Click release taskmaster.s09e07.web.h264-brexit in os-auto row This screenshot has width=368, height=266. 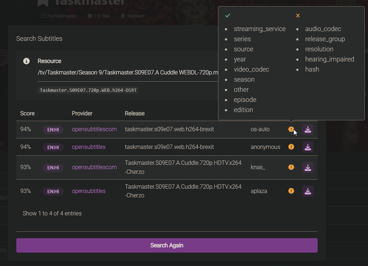(169, 129)
